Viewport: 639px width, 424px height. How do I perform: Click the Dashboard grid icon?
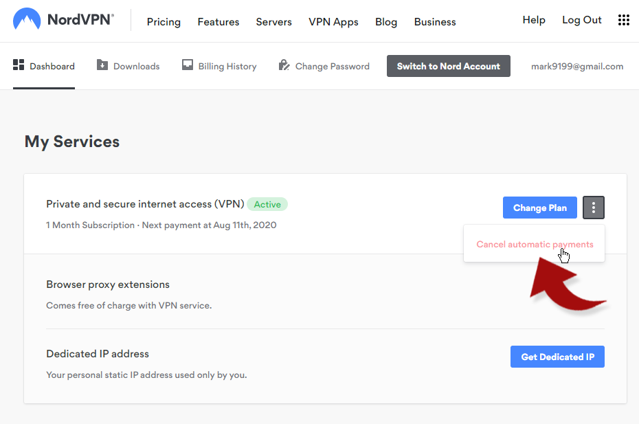point(19,65)
